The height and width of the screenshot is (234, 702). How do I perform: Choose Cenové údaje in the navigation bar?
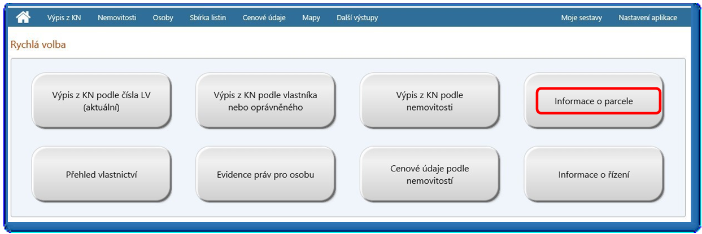coord(264,17)
